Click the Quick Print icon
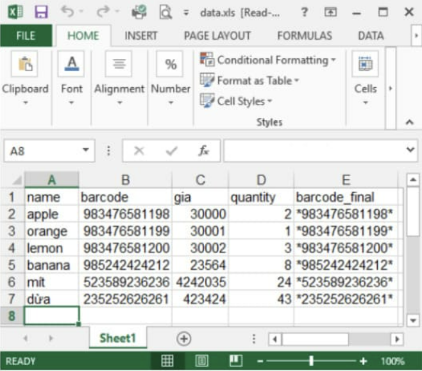Viewport: 422px width, 371px height. (139, 12)
